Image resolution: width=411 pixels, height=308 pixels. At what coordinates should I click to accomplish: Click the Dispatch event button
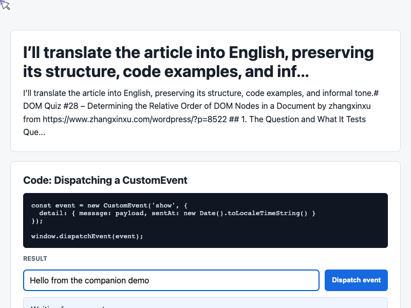click(x=356, y=280)
